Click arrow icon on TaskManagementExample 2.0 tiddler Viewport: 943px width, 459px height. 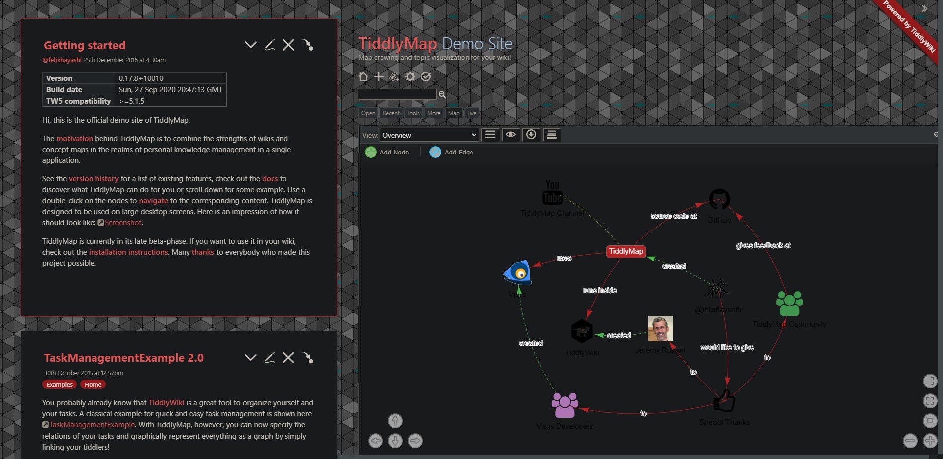[308, 357]
